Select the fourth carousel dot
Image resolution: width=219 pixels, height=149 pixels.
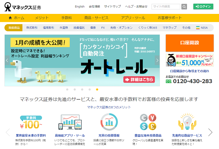tap(90, 89)
